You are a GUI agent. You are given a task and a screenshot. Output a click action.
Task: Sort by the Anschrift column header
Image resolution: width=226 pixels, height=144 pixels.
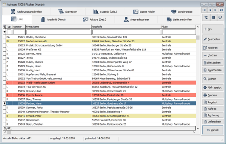point(126,27)
